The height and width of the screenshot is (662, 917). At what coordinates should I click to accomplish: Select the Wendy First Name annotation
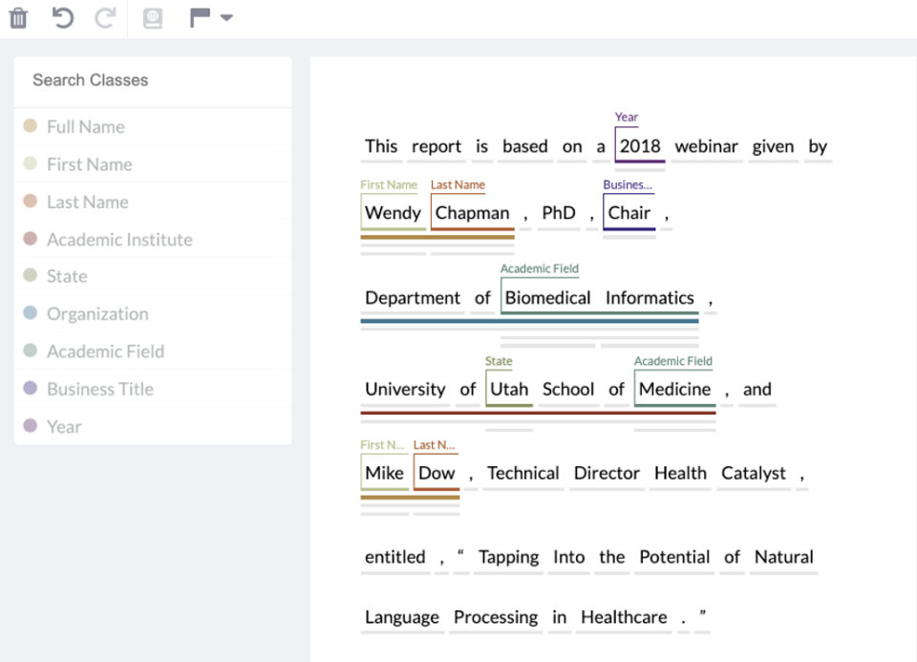pyautogui.click(x=392, y=212)
